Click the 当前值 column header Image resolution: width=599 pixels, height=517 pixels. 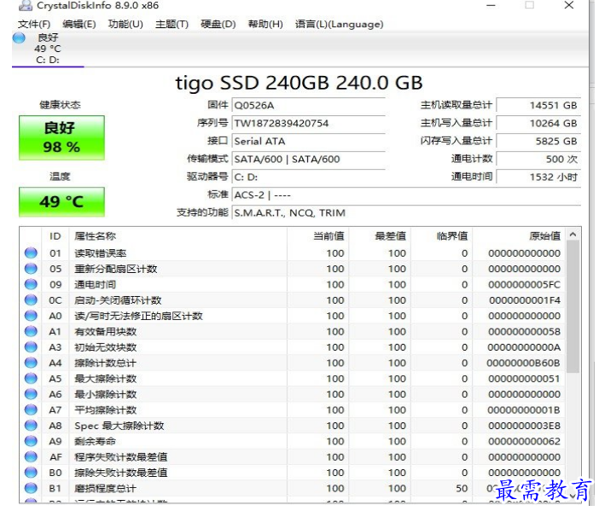[317, 236]
